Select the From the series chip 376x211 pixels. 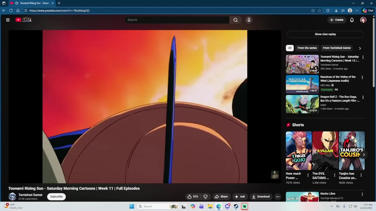click(x=307, y=48)
